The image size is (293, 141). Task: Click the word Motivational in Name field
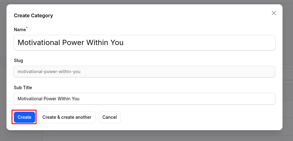[x=39, y=43]
